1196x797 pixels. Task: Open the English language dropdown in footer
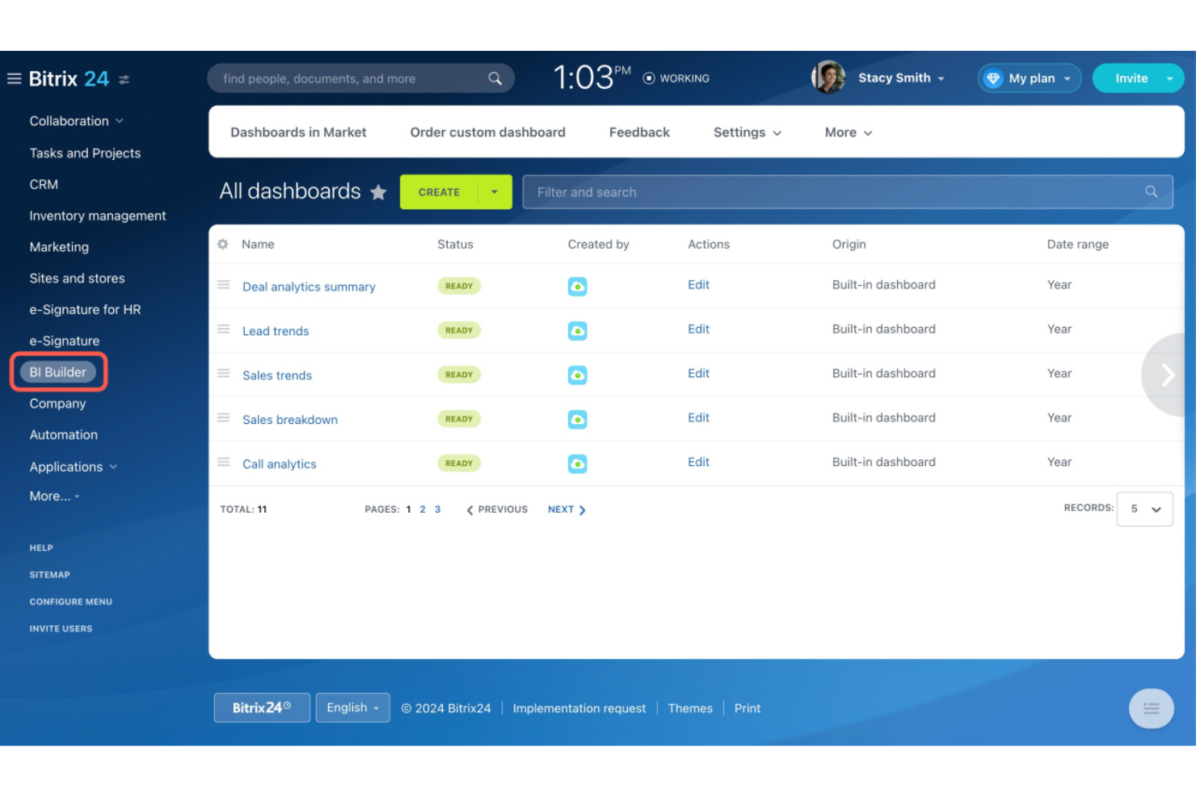353,708
